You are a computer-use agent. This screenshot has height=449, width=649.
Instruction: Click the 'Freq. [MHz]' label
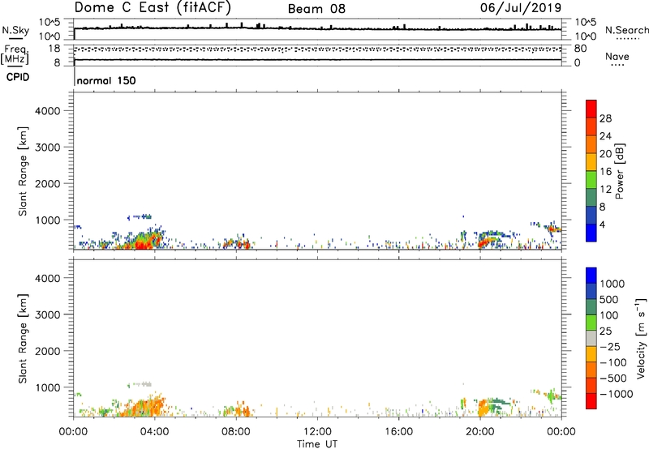(x=15, y=54)
